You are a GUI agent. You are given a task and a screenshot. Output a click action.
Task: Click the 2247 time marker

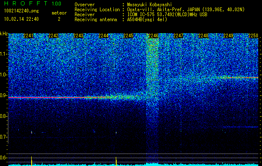click(178, 36)
